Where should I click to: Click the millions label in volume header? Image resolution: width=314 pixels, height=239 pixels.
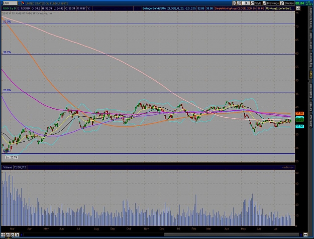(x=288, y=167)
